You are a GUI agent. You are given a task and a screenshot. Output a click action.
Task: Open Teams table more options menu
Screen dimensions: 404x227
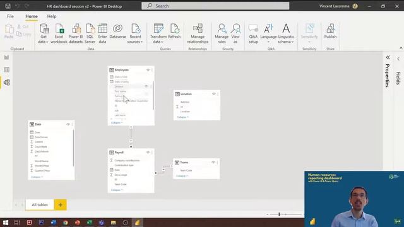[x=217, y=163]
